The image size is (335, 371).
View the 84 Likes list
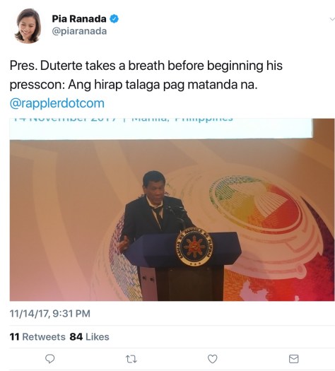click(89, 336)
